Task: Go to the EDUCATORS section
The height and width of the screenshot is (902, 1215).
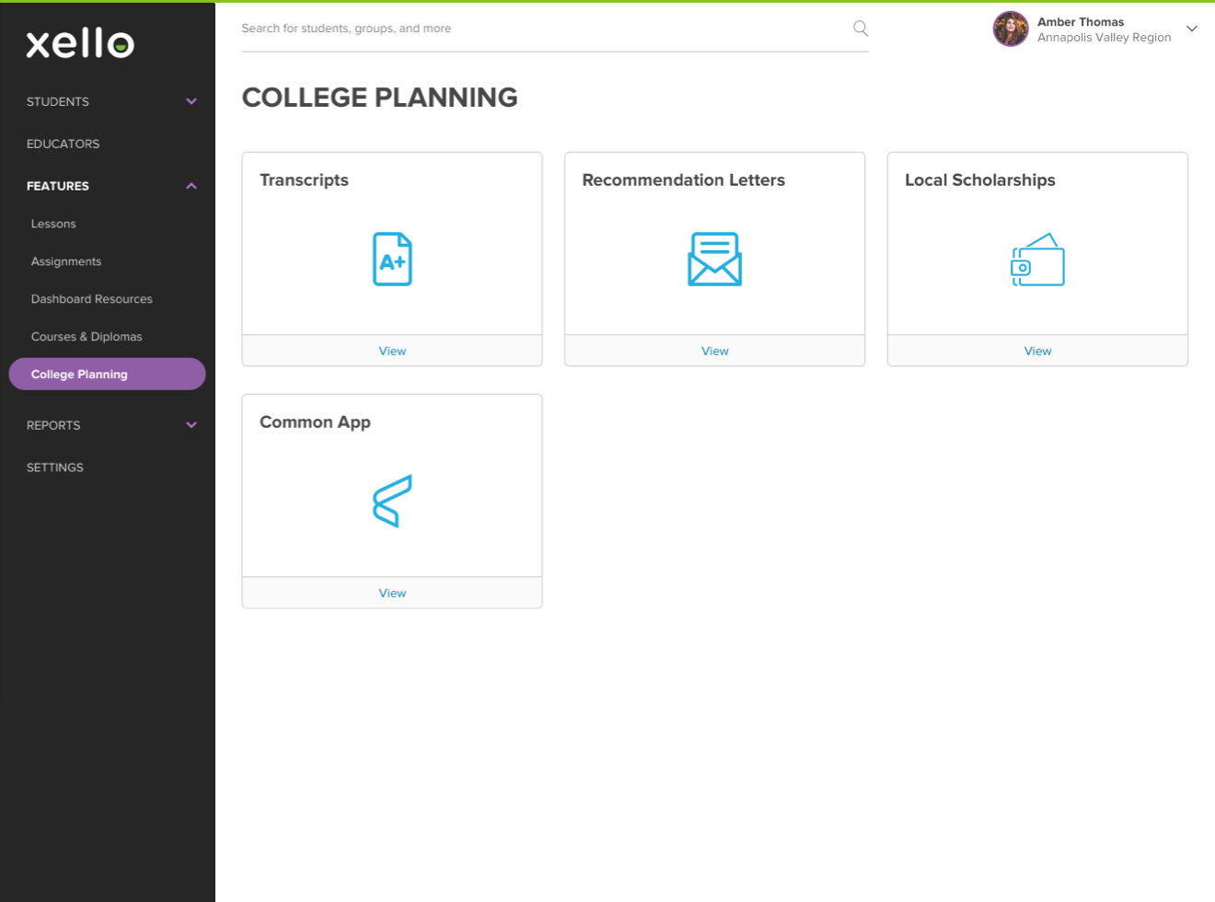Action: click(x=63, y=144)
